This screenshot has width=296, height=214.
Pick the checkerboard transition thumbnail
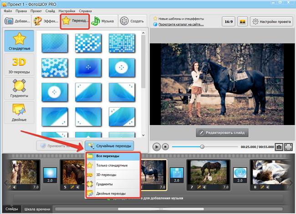[88, 43]
